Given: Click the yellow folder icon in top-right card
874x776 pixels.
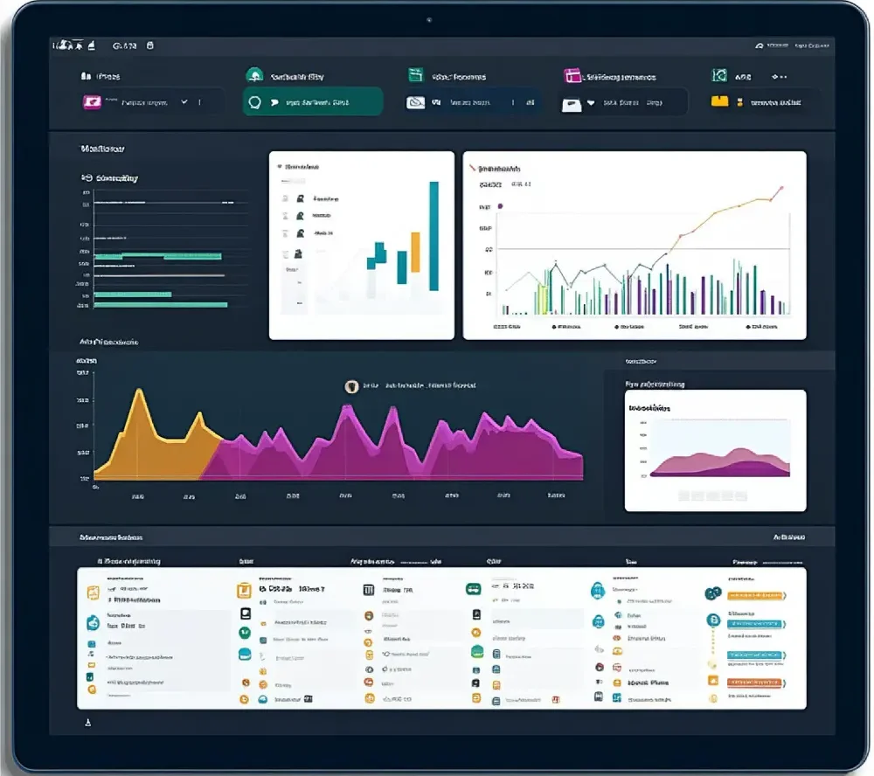Looking at the screenshot, I should (x=719, y=101).
